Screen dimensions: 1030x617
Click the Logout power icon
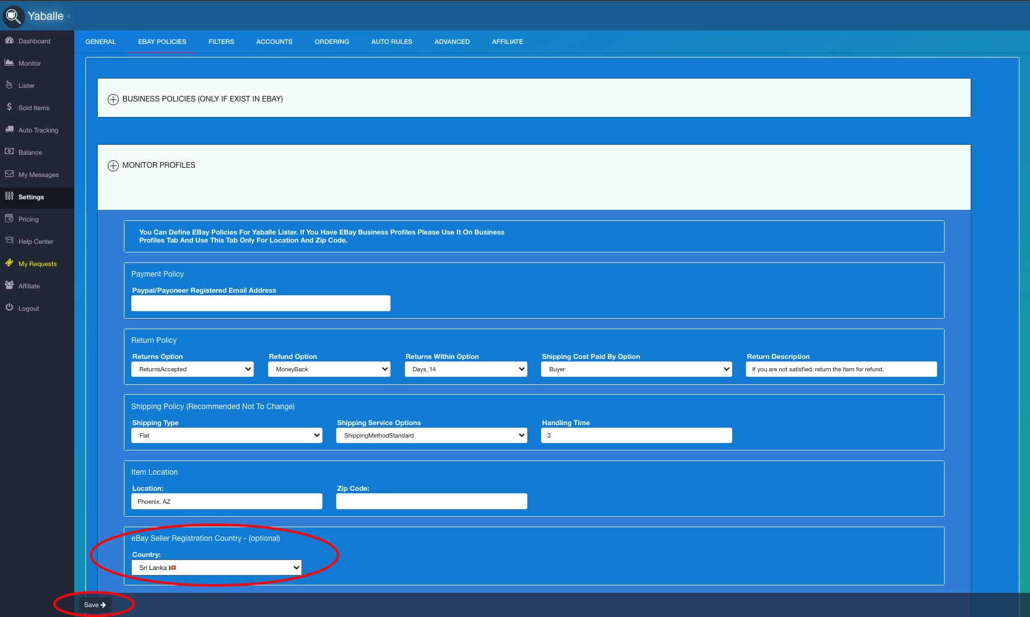tap(9, 308)
